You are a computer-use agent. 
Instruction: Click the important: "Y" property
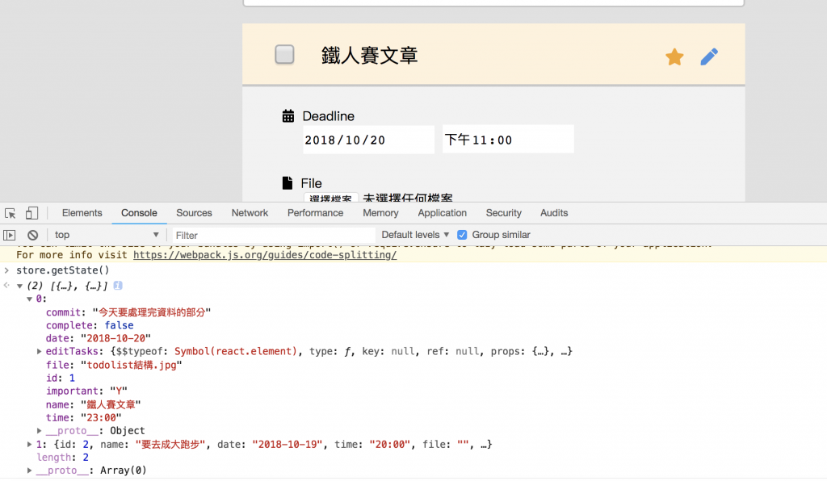click(x=86, y=391)
